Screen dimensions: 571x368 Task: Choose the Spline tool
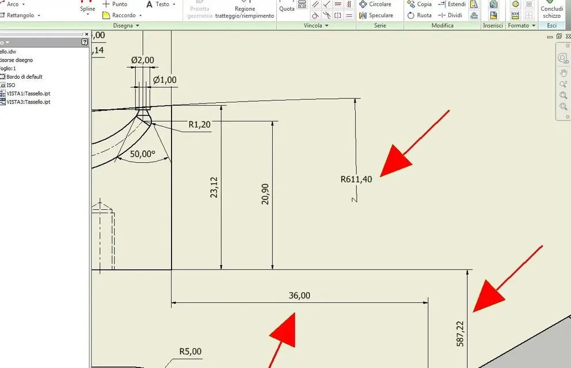click(87, 6)
